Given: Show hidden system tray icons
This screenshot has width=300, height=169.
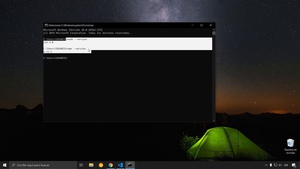Looking at the screenshot, I should pos(266,165).
